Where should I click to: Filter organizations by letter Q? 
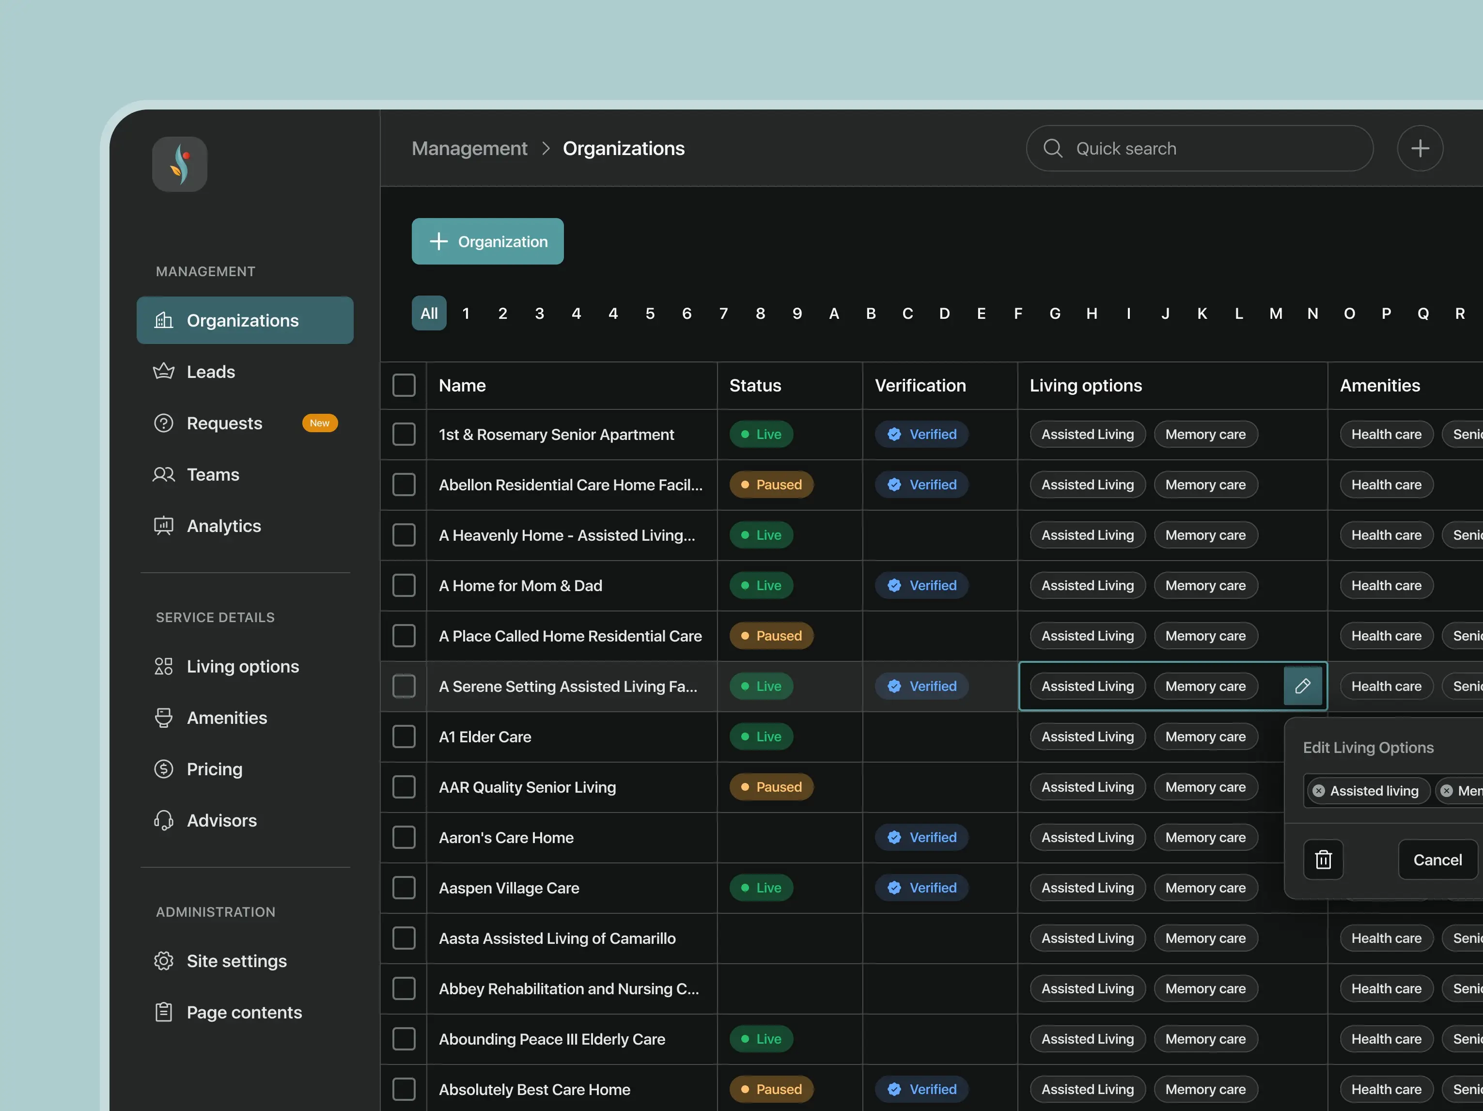pos(1422,313)
